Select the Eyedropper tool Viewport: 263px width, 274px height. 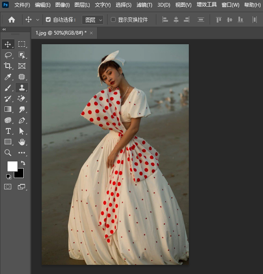coord(8,77)
